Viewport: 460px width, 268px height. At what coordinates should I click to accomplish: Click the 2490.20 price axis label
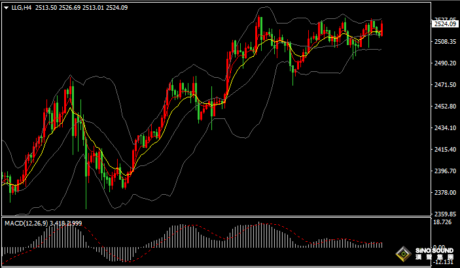click(445, 63)
